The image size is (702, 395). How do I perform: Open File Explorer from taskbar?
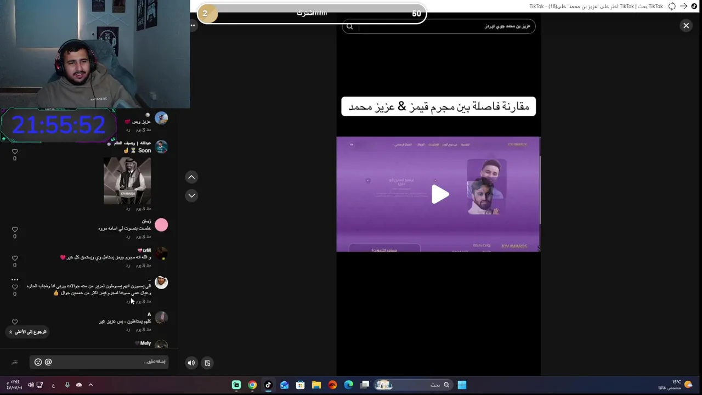(x=316, y=385)
